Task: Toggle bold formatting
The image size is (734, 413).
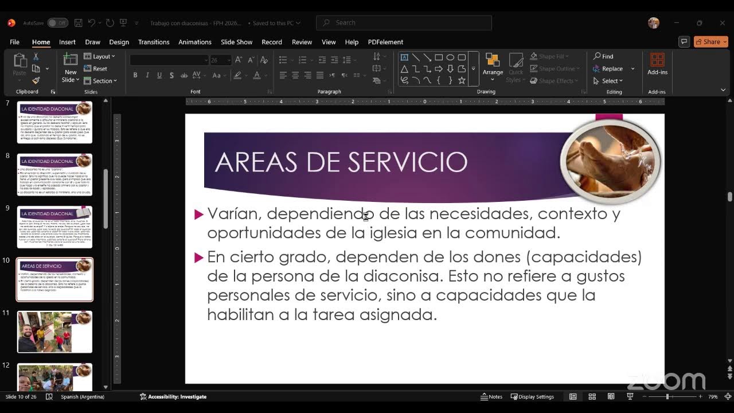Action: pyautogui.click(x=135, y=75)
